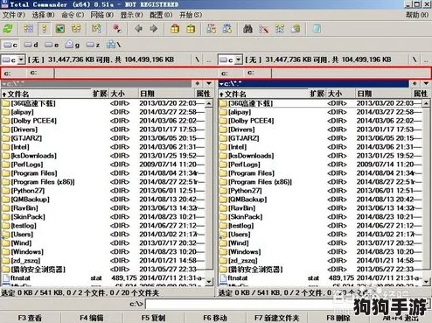
Task: Select optical drive g in the drive bar
Action: coord(73,45)
